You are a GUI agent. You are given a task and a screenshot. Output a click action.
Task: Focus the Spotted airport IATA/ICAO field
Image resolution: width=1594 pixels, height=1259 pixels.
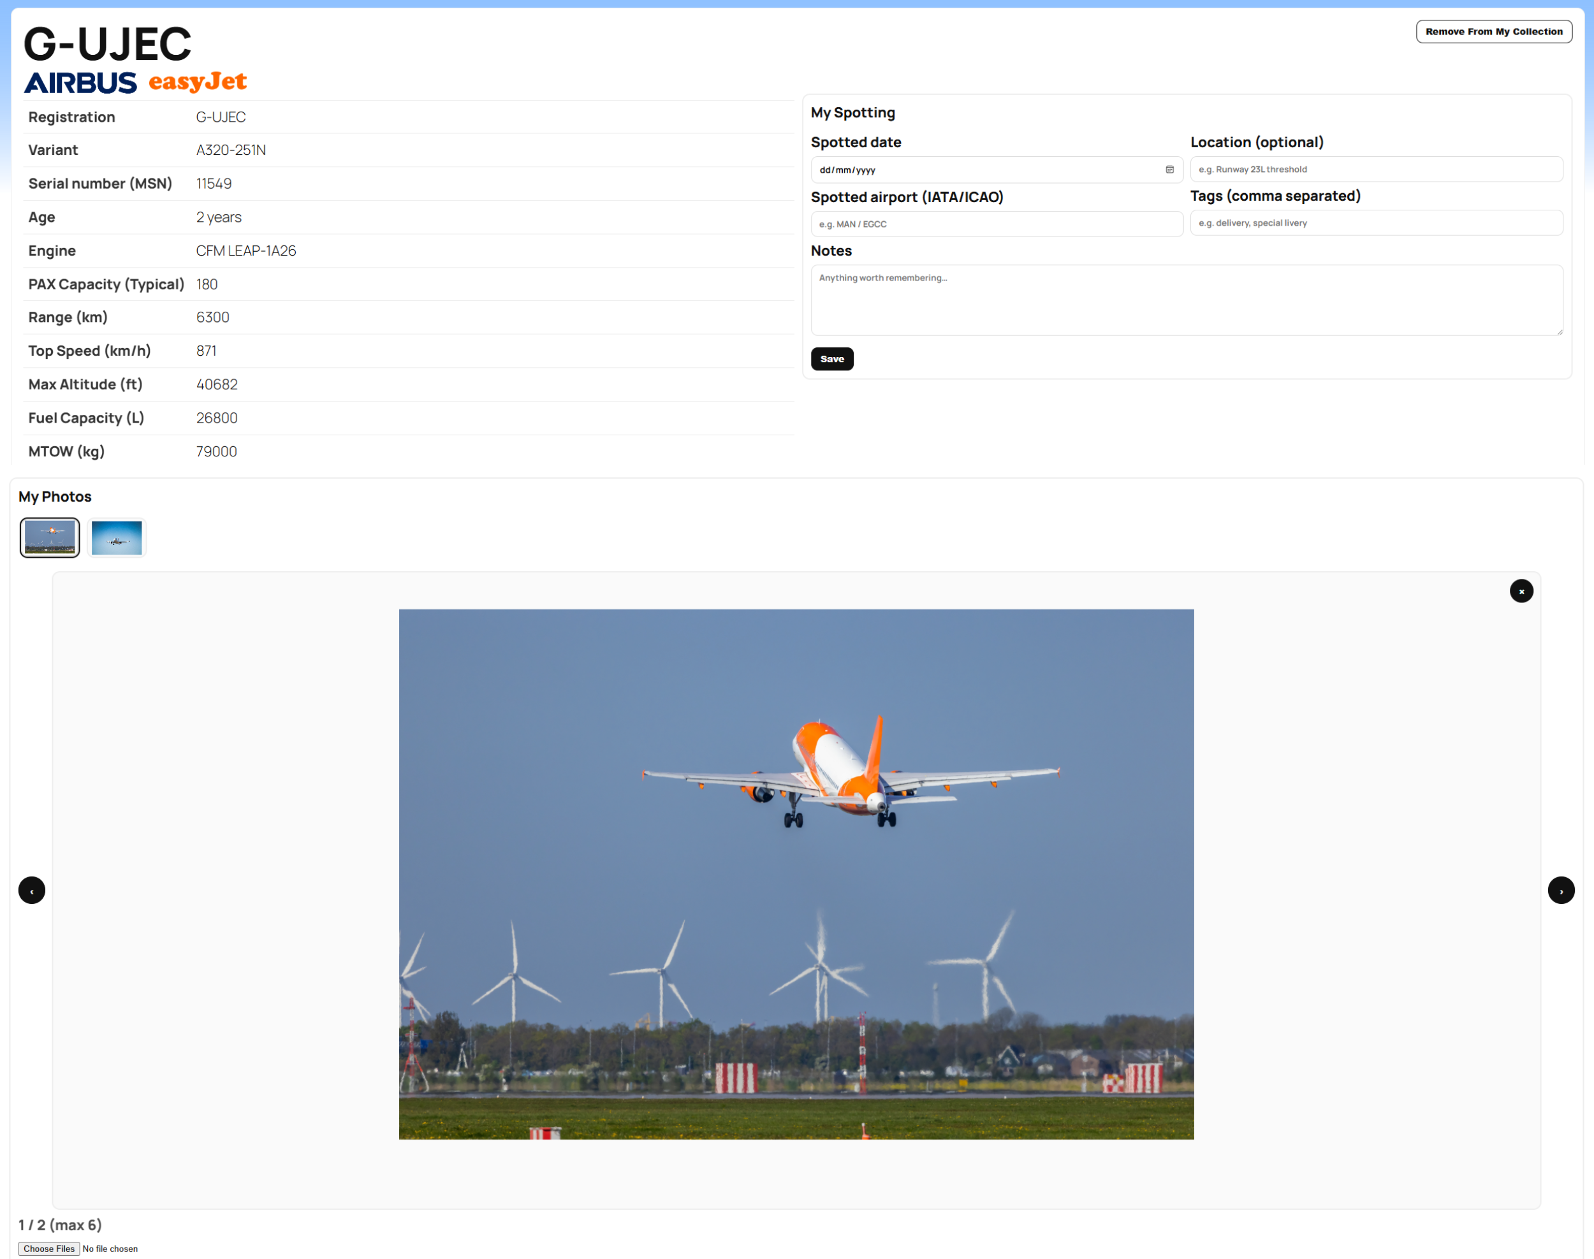click(x=997, y=223)
